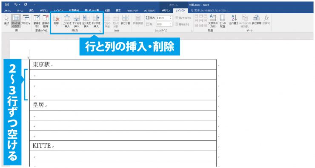Viewport: 315px width, 168px height.
Task: Click 高さを揃える (Distribute Rows)
Action: pyautogui.click(x=183, y=18)
